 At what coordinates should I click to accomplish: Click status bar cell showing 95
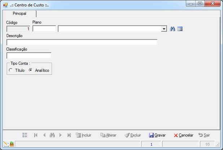pyautogui.click(x=207, y=144)
